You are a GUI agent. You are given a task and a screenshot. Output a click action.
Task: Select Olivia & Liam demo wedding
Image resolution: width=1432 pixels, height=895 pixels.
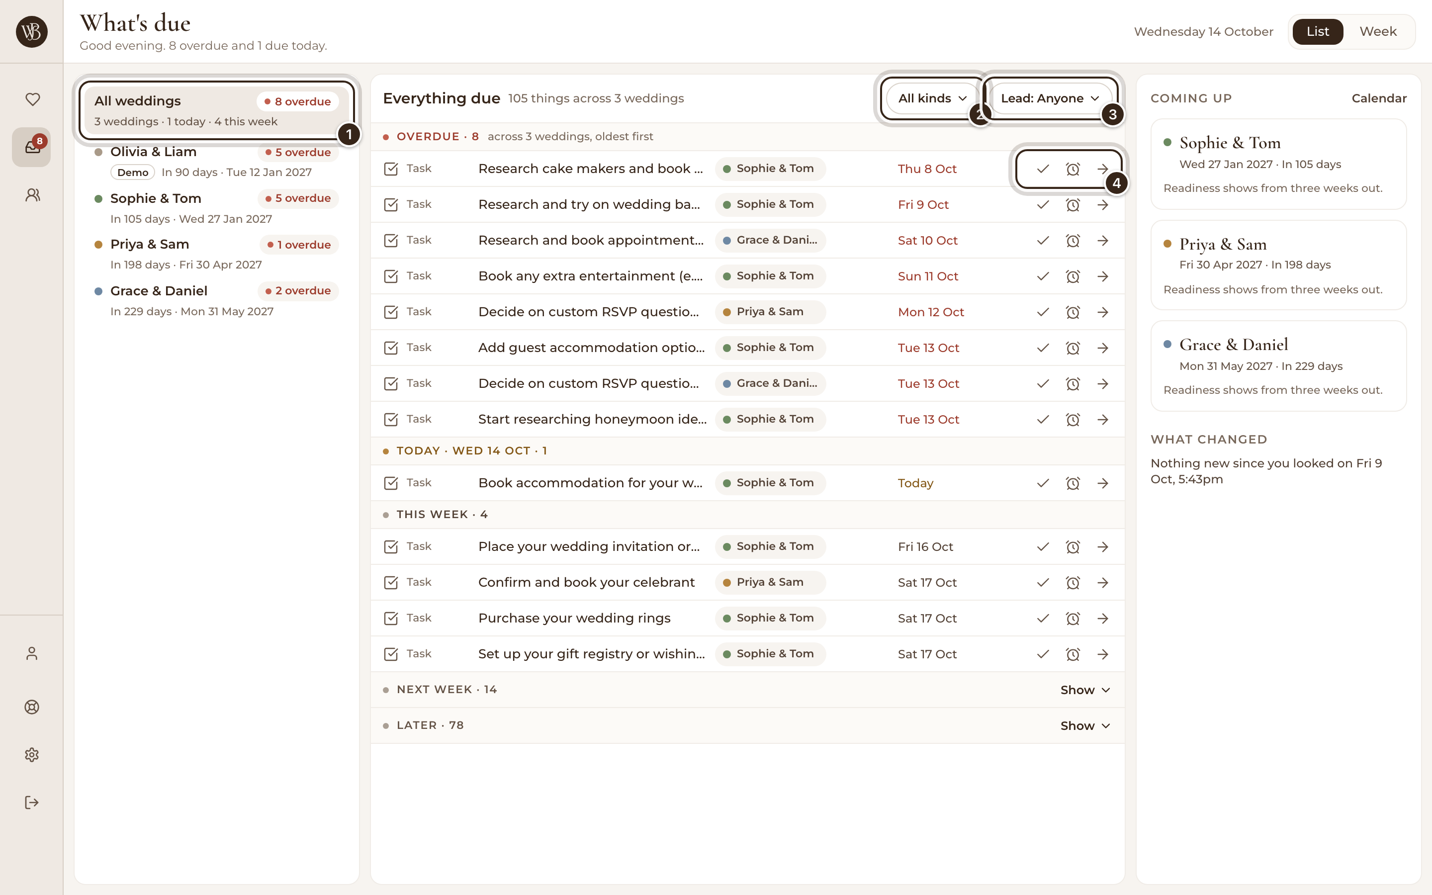217,162
